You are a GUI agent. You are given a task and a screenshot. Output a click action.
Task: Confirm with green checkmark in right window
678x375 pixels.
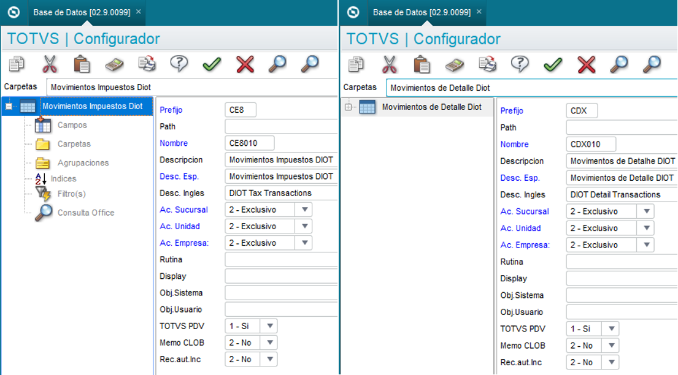pos(553,65)
